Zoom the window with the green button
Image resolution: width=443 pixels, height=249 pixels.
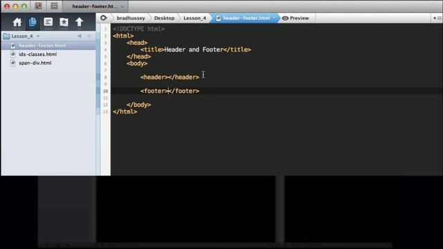click(24, 6)
